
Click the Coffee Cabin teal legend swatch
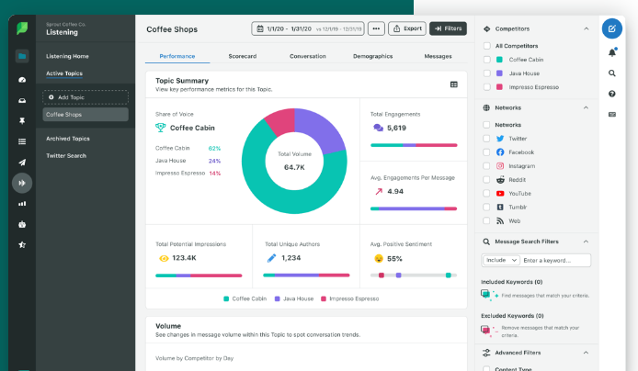pos(226,298)
